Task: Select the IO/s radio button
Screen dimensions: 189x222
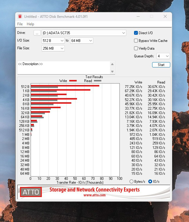Action: (150, 182)
